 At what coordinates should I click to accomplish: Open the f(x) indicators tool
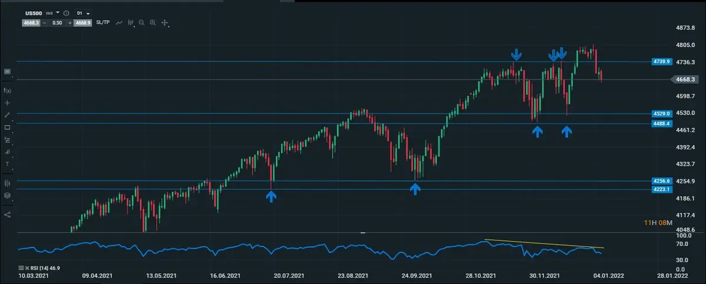coord(8,91)
